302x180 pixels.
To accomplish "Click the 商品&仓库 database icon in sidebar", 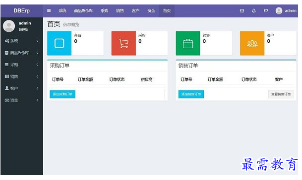I will point(6,53).
